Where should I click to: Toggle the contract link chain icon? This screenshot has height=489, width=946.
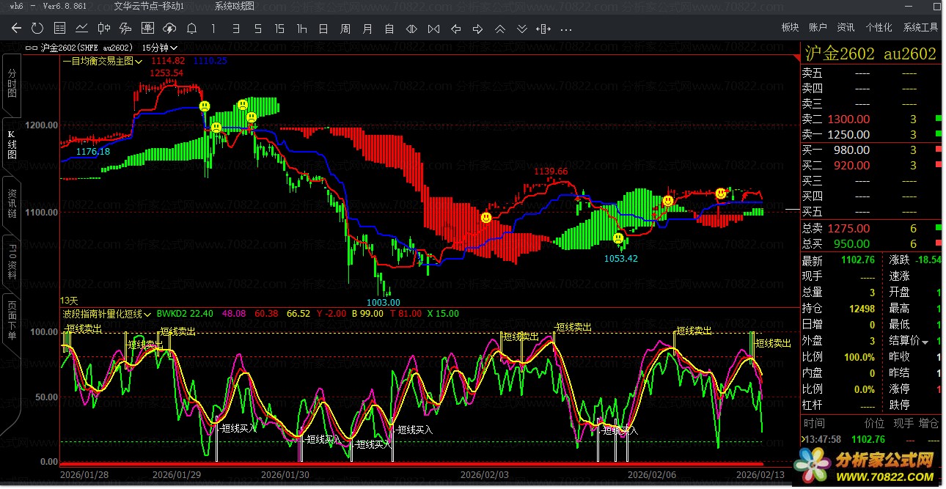[32, 48]
